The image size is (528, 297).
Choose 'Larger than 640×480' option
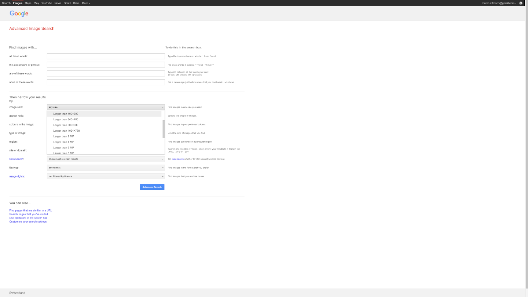(104, 120)
